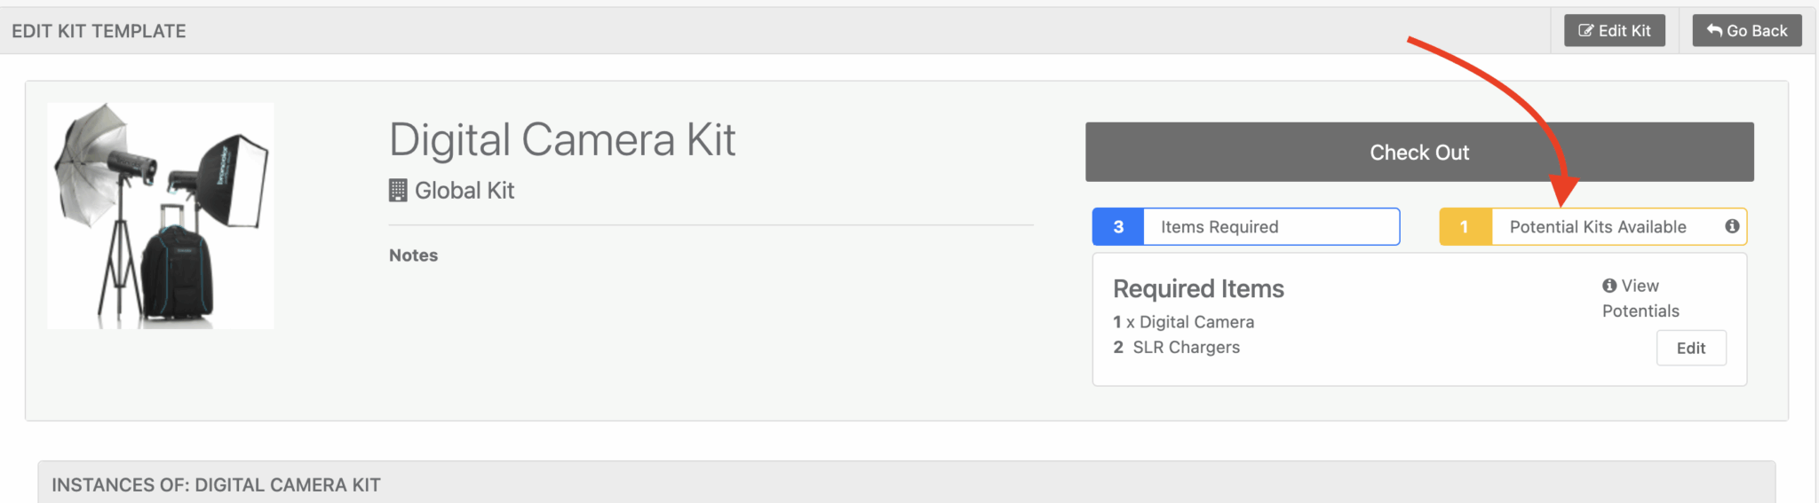Click the Global Kit label
The image size is (1819, 503).
click(464, 191)
